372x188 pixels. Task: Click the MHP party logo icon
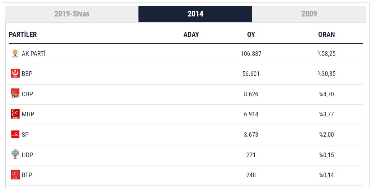pyautogui.click(x=15, y=114)
